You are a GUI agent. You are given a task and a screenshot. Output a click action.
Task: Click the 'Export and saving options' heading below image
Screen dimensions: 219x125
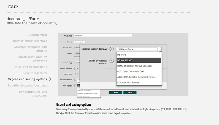tap(74, 105)
